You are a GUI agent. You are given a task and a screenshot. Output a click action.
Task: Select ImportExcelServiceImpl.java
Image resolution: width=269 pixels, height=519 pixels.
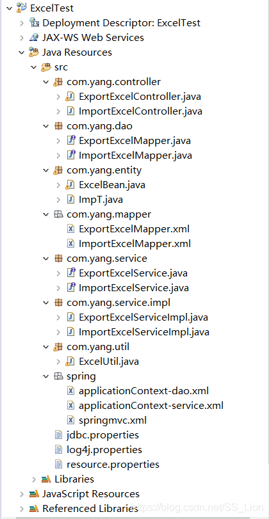pos(143,331)
